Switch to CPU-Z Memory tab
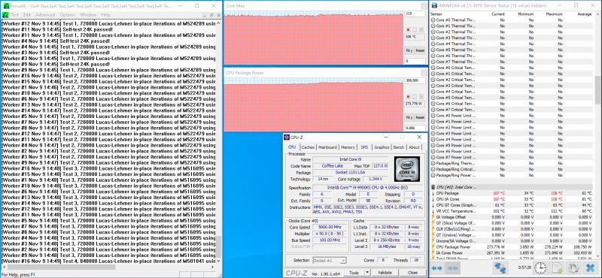This screenshot has height=278, width=602. (x=348, y=147)
